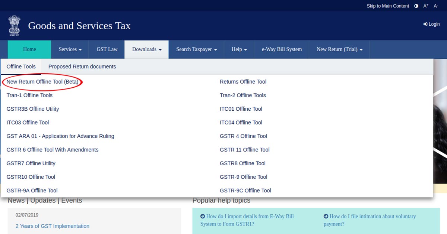The height and width of the screenshot is (234, 447).
Task: Decrease font size with A-
Action: (435, 6)
